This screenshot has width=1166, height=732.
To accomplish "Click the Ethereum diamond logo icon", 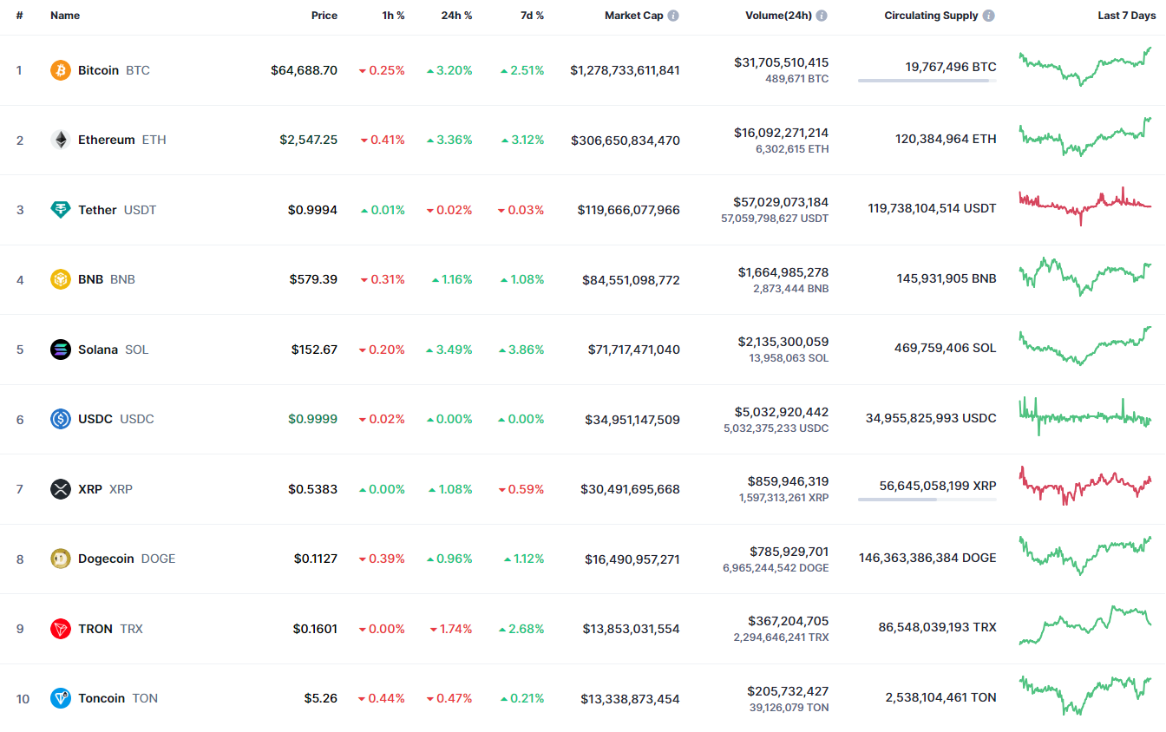I will [61, 140].
